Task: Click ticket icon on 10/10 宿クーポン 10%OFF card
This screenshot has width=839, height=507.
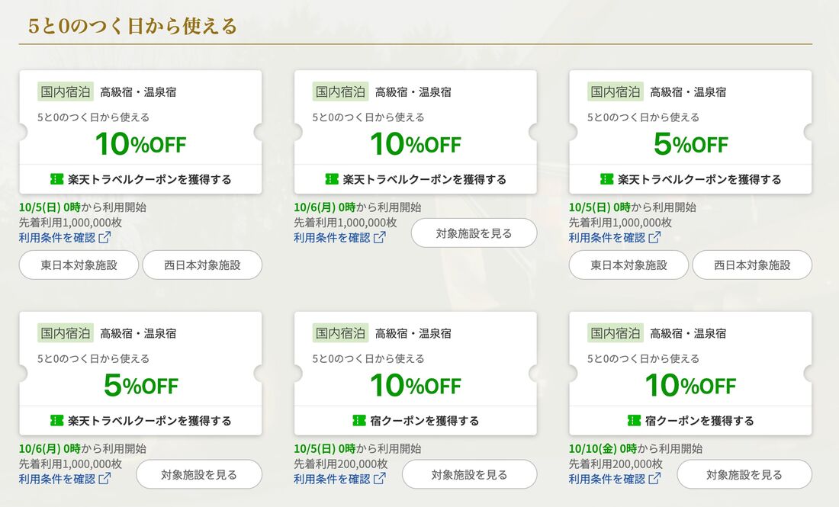Action: pyautogui.click(x=634, y=421)
